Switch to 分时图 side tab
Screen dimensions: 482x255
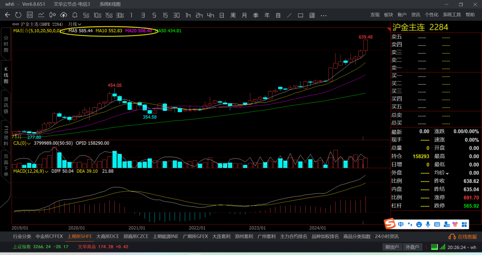pyautogui.click(x=6, y=44)
